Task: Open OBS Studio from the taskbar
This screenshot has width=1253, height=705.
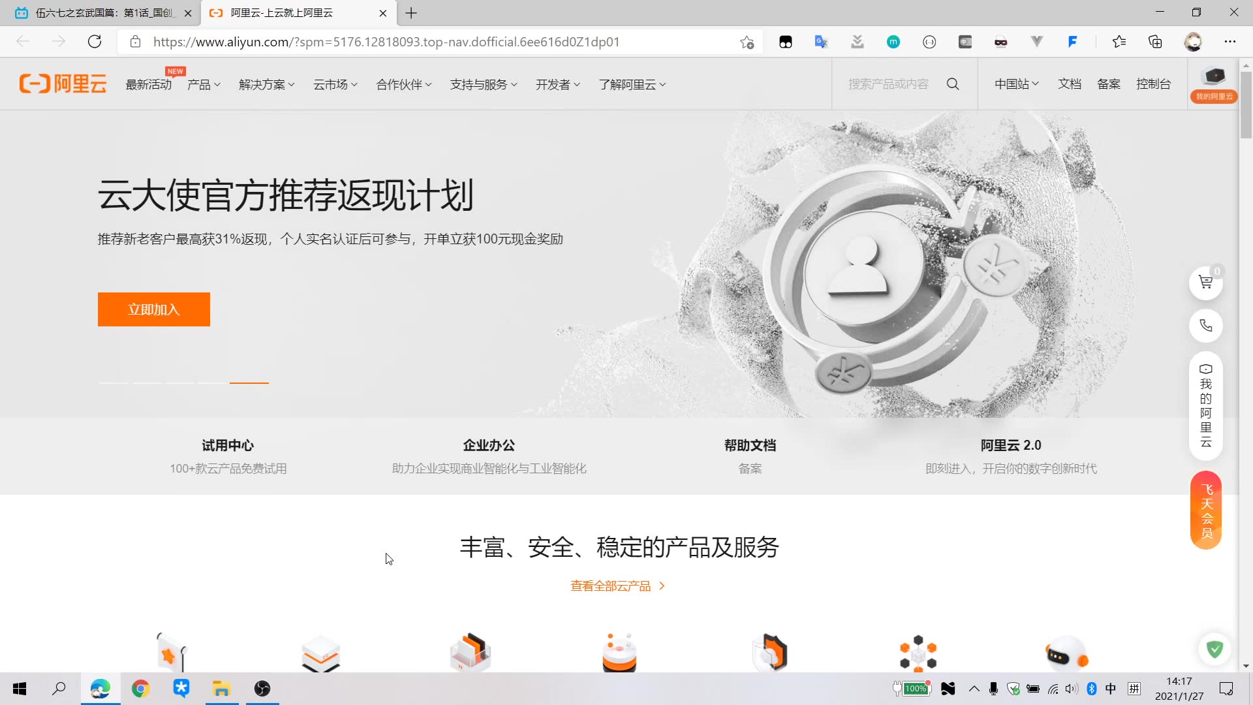Action: [x=262, y=689]
